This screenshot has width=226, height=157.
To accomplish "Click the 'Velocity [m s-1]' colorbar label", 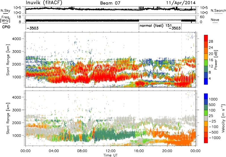I will (223, 118).
